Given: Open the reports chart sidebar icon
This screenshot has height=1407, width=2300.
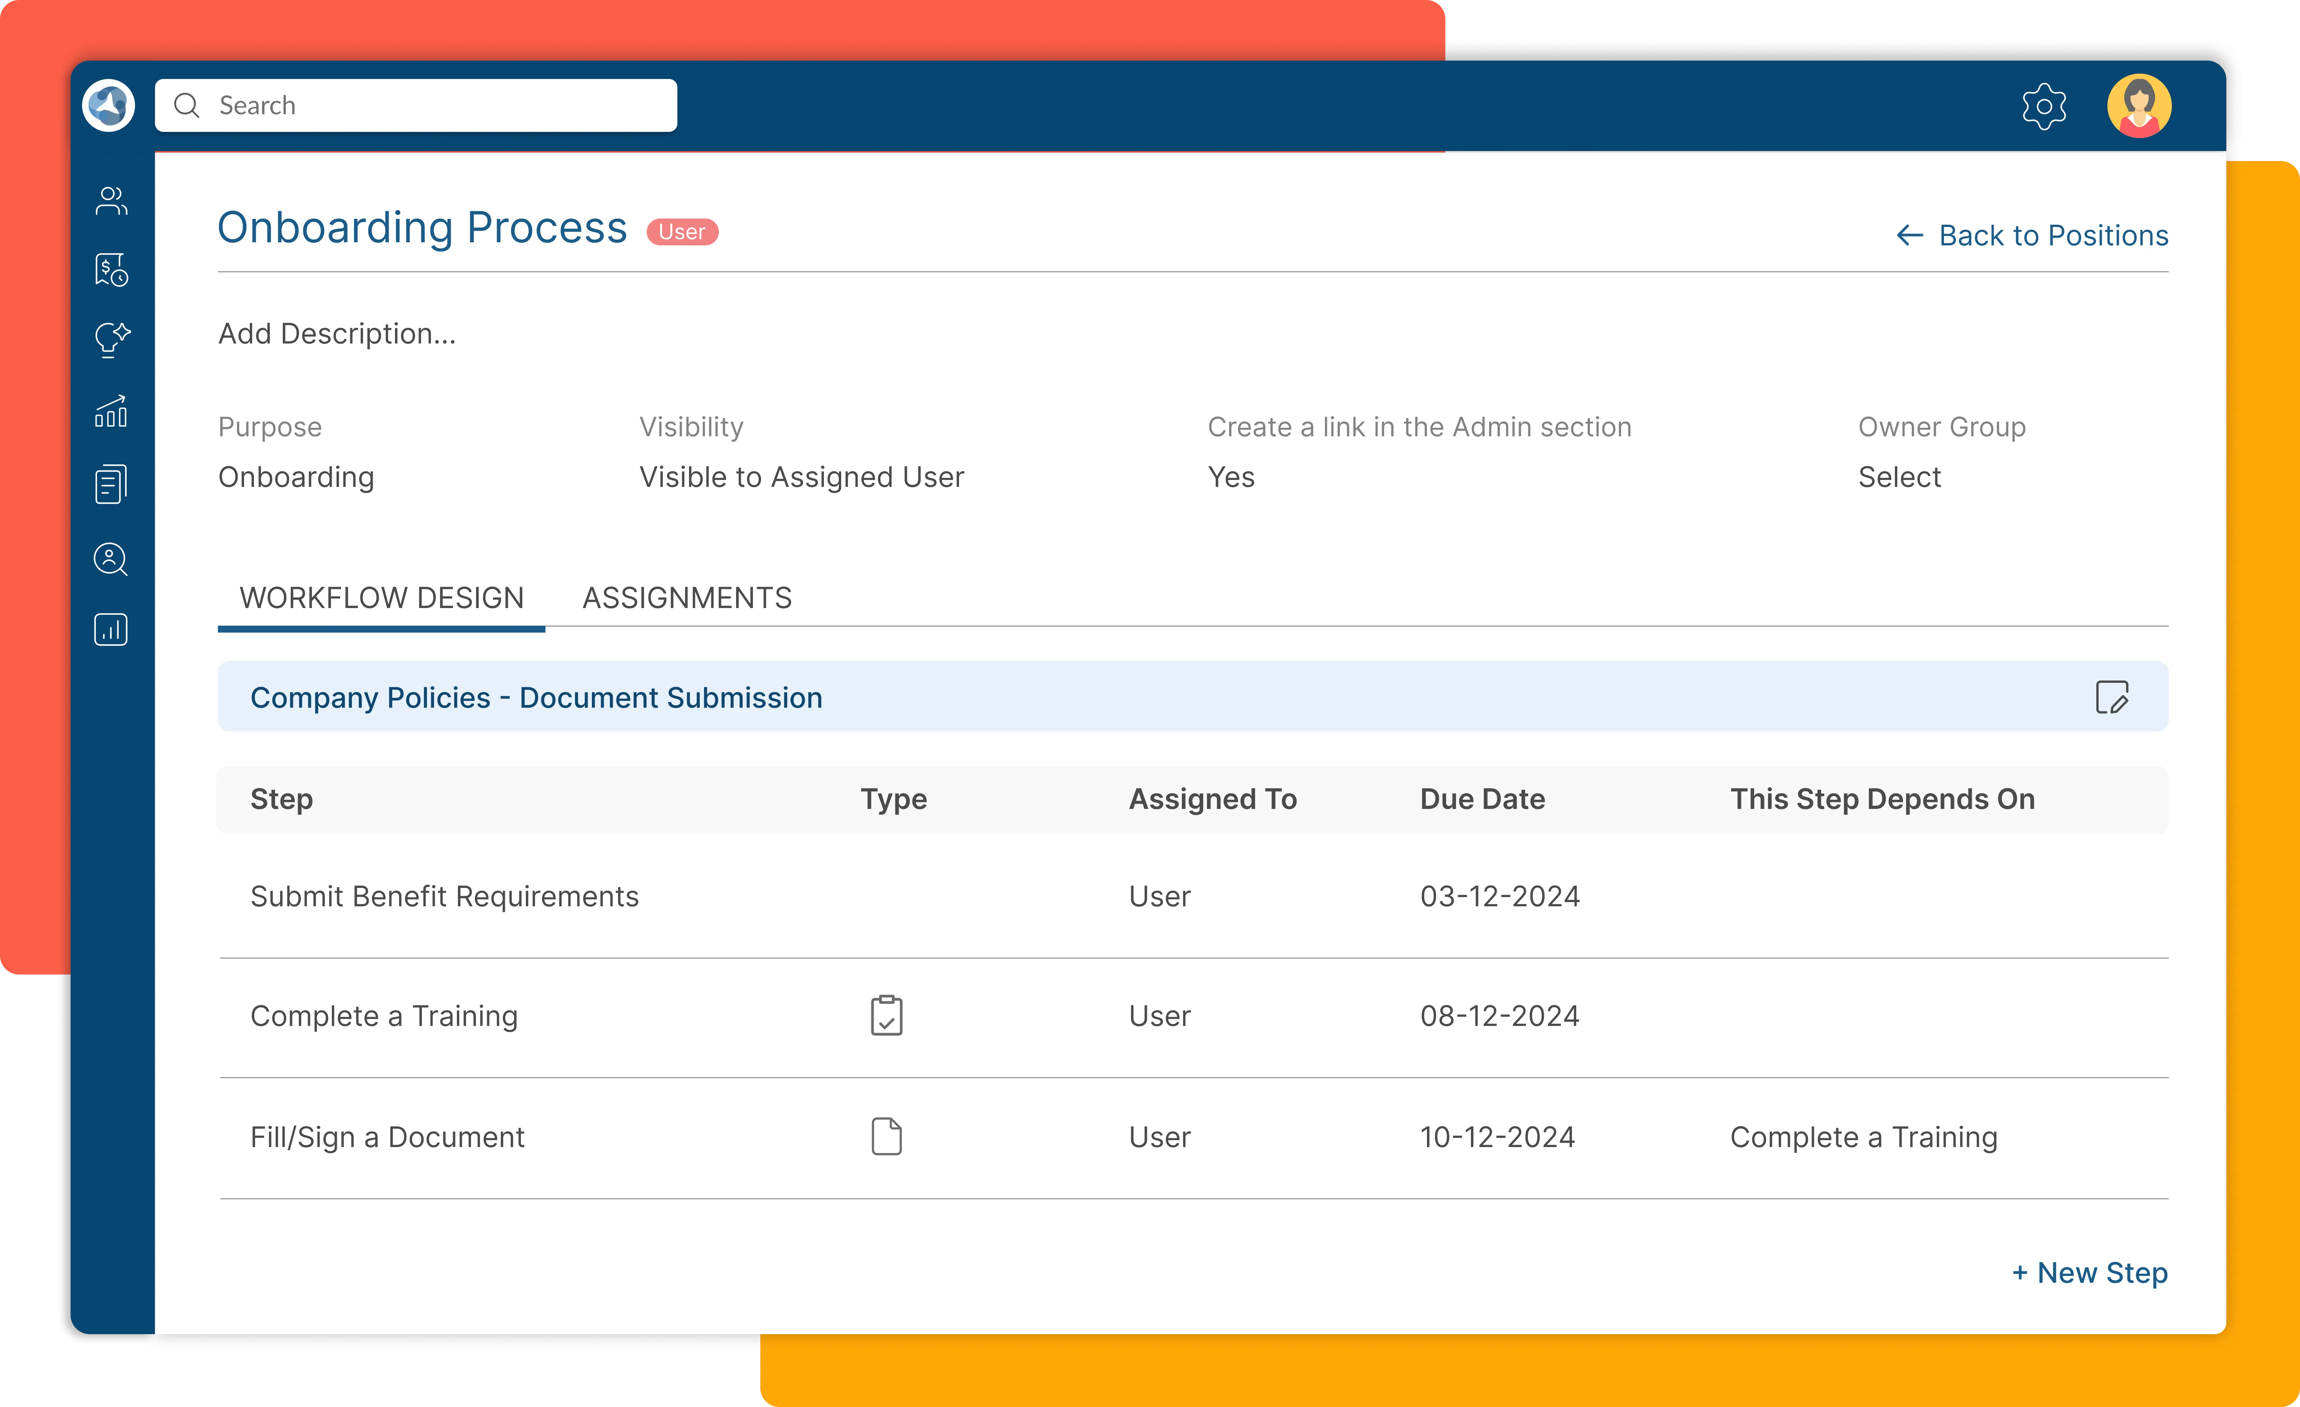Looking at the screenshot, I should (x=111, y=630).
